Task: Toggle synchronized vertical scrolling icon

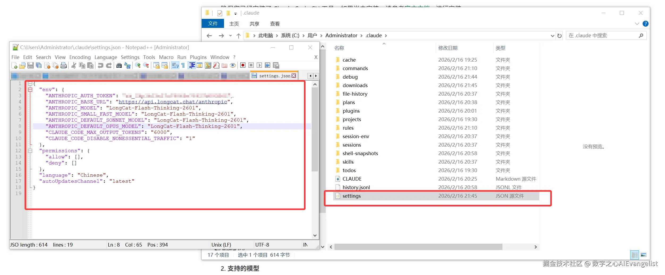Action: pyautogui.click(x=156, y=65)
